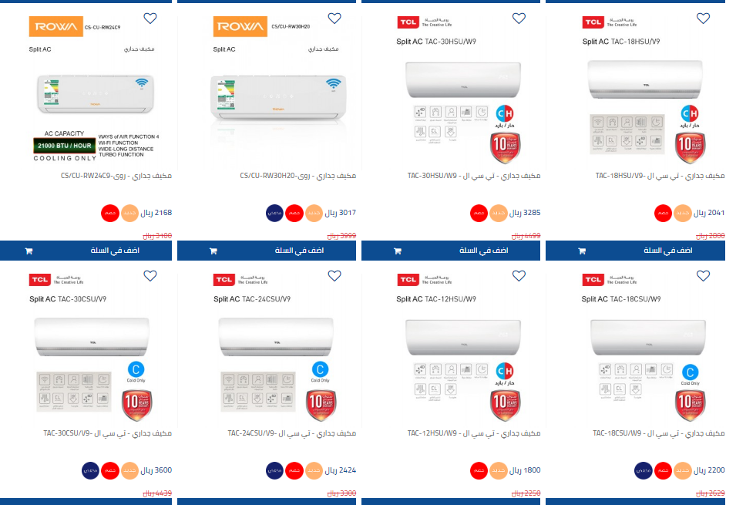Click dark blue badge on 3017 riyal item
The width and height of the screenshot is (736, 505).
point(274,214)
